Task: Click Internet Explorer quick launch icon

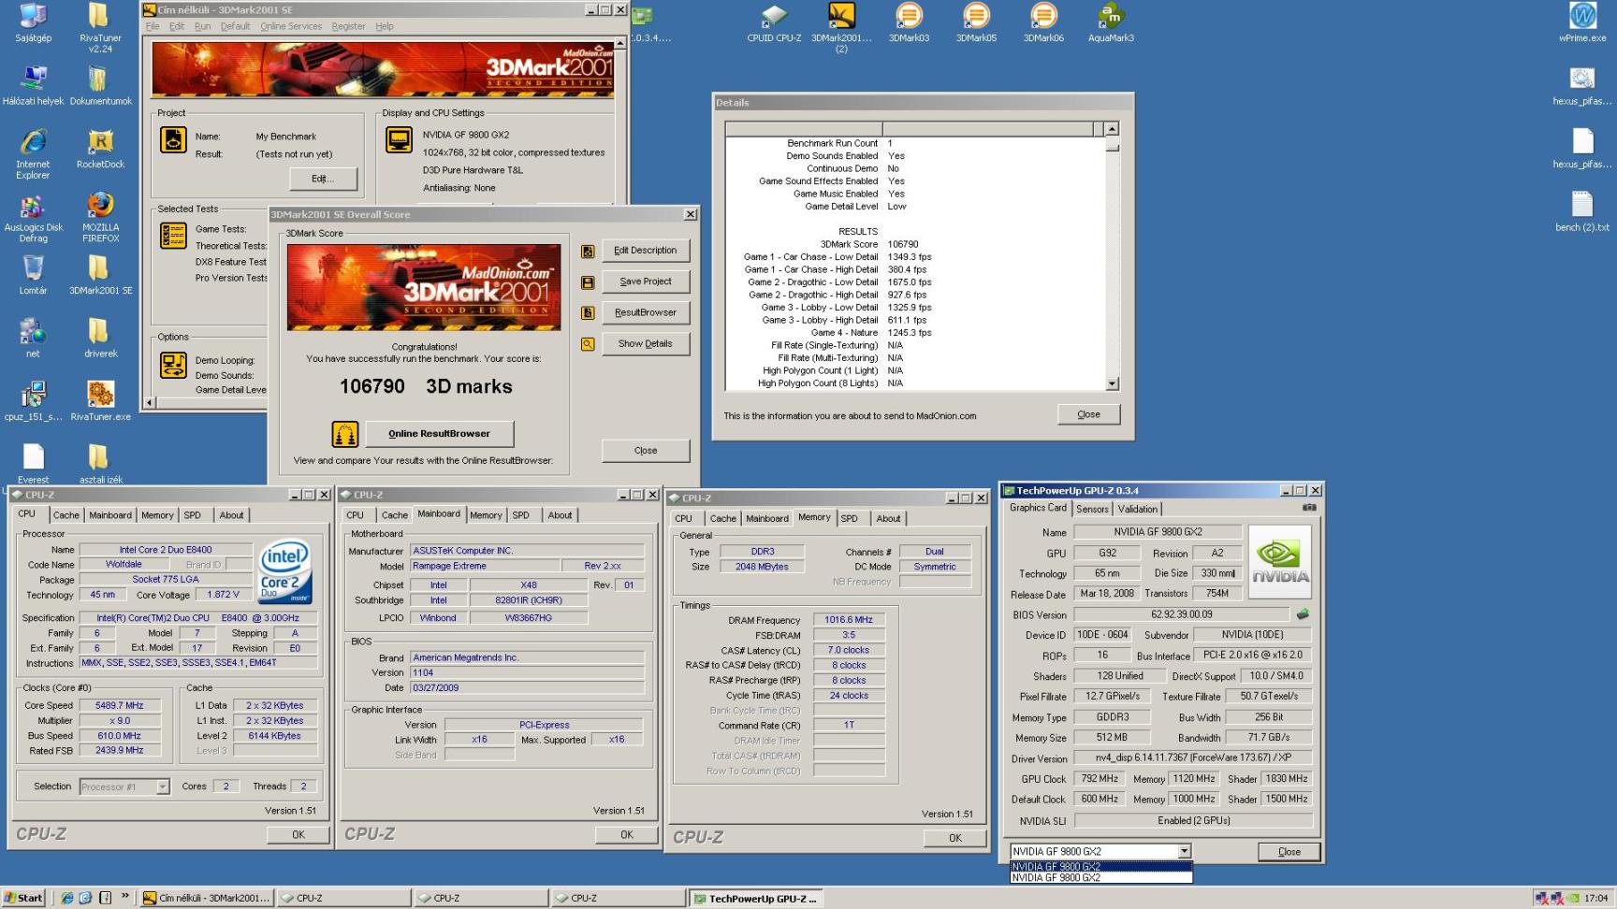Action: 66,898
